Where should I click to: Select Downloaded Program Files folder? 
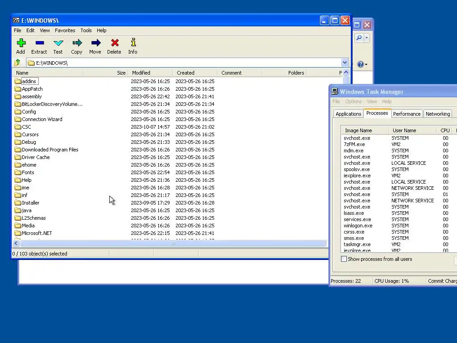click(x=50, y=149)
